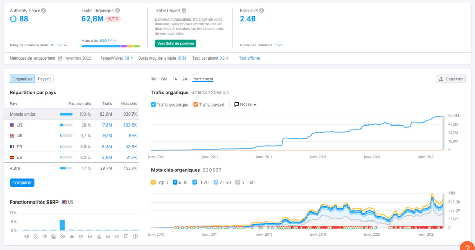Click the speech bubble SERP feature icon

(x=126, y=236)
